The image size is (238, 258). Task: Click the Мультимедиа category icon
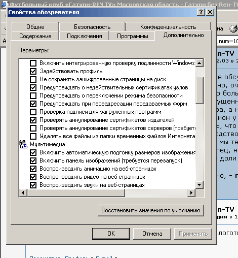pos(23,144)
